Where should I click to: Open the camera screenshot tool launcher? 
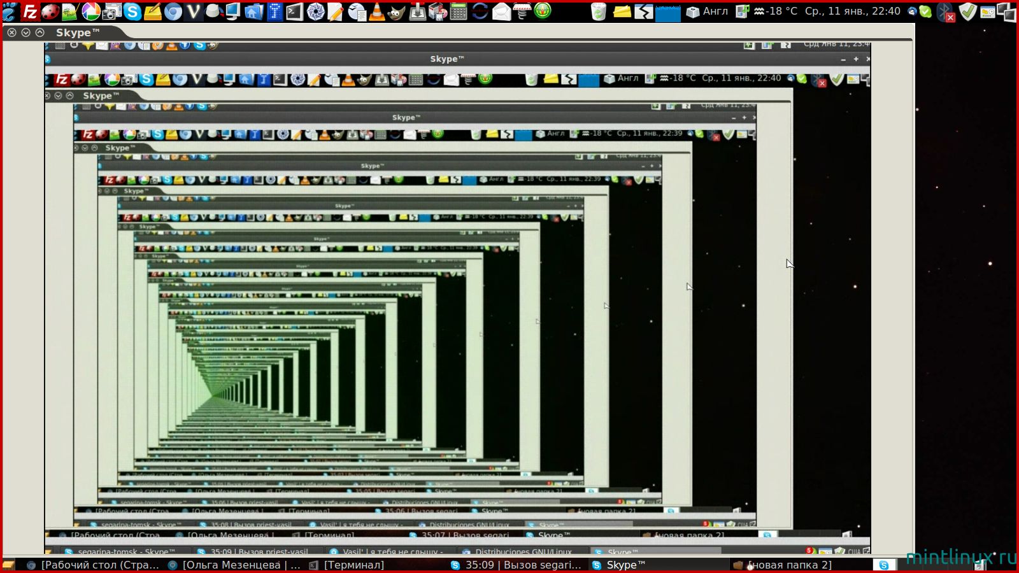(112, 11)
